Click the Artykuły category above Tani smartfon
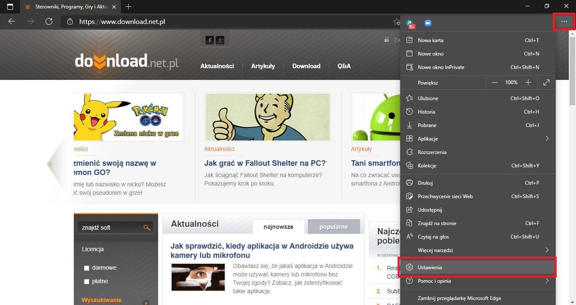The height and width of the screenshot is (305, 576). [361, 149]
